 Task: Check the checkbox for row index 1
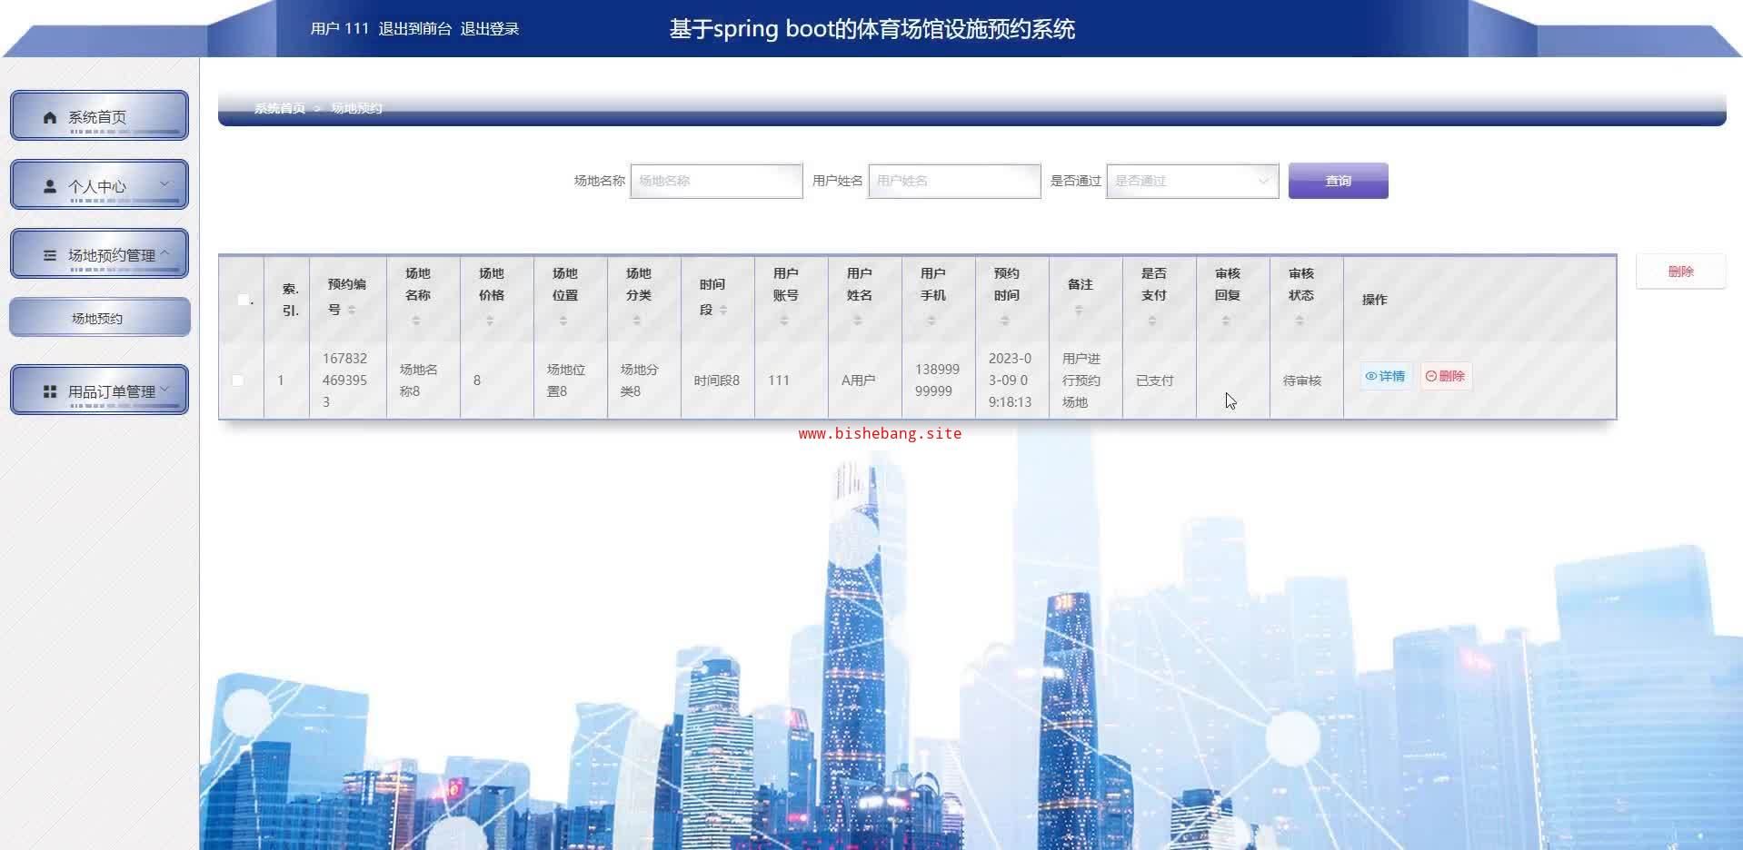click(238, 381)
